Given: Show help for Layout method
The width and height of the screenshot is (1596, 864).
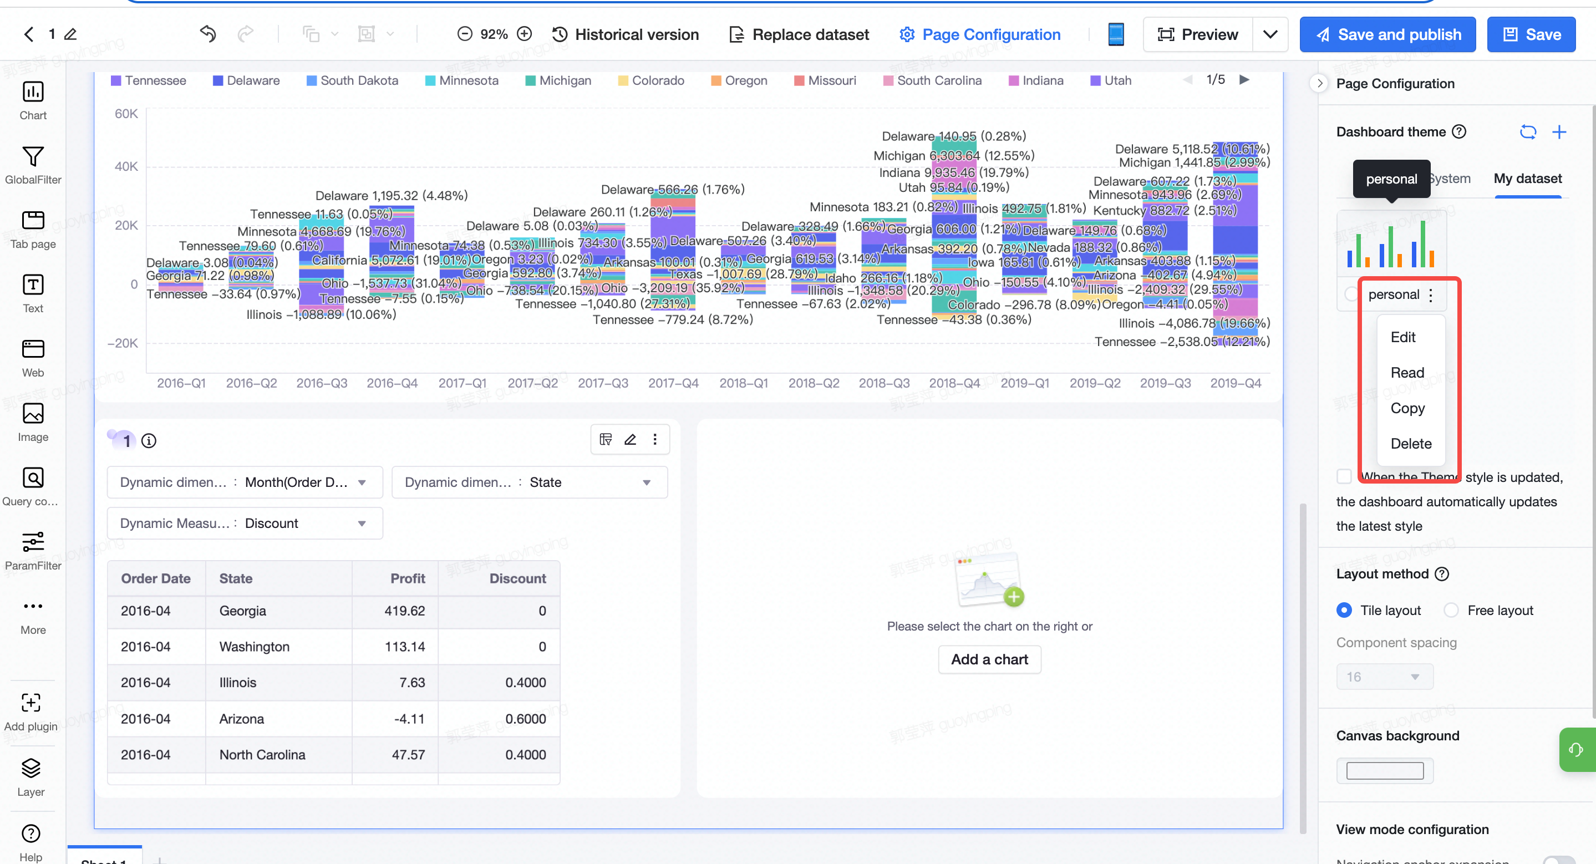Looking at the screenshot, I should 1442,573.
